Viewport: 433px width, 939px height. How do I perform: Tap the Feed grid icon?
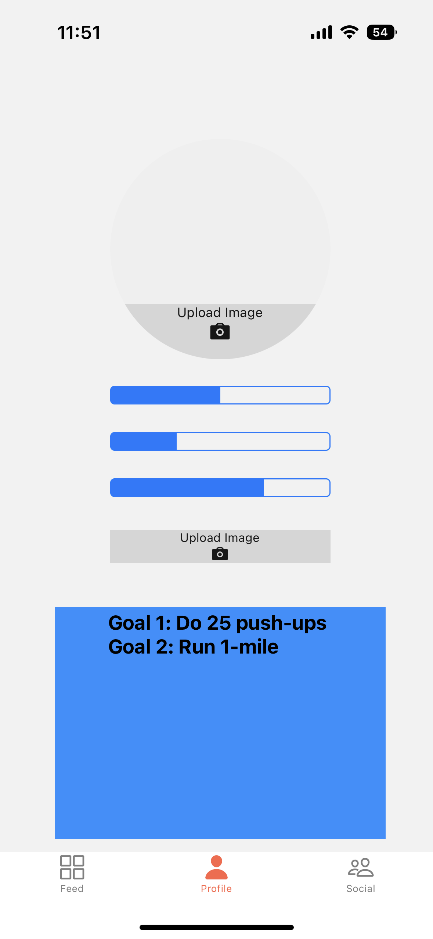click(72, 867)
